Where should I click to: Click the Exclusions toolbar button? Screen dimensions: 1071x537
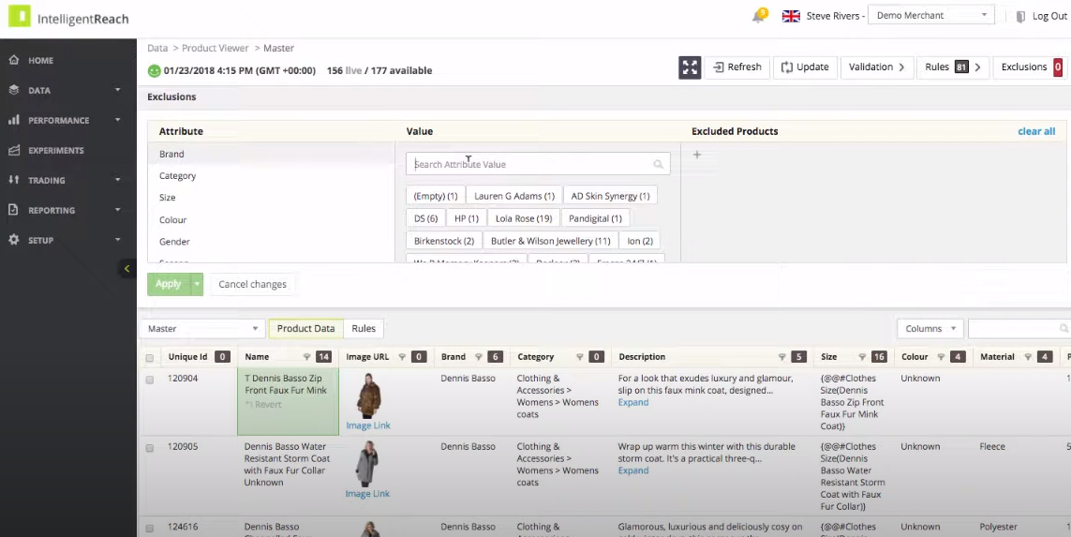[x=1032, y=67]
